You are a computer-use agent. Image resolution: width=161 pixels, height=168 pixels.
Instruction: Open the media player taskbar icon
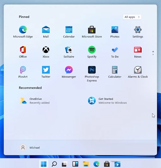pos(117,164)
